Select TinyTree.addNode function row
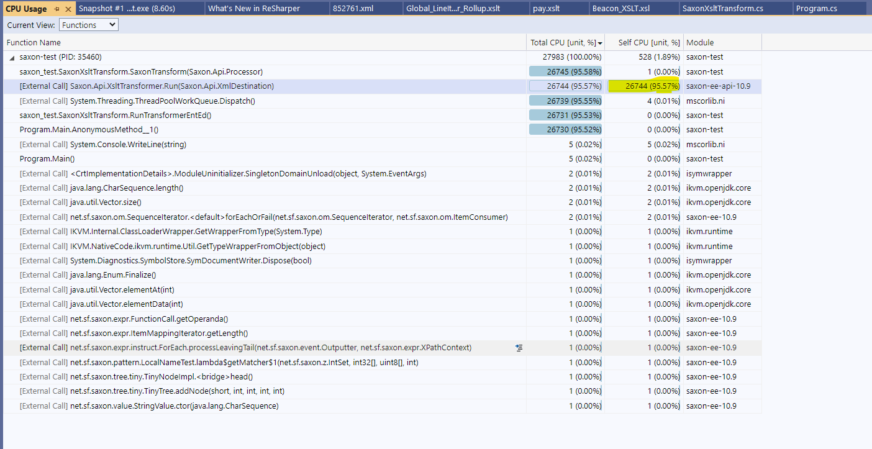 [382, 391]
